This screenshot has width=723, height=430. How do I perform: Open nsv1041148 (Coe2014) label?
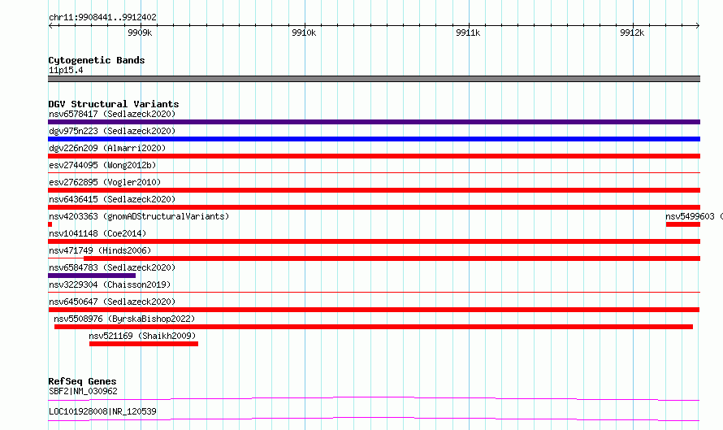pos(97,233)
